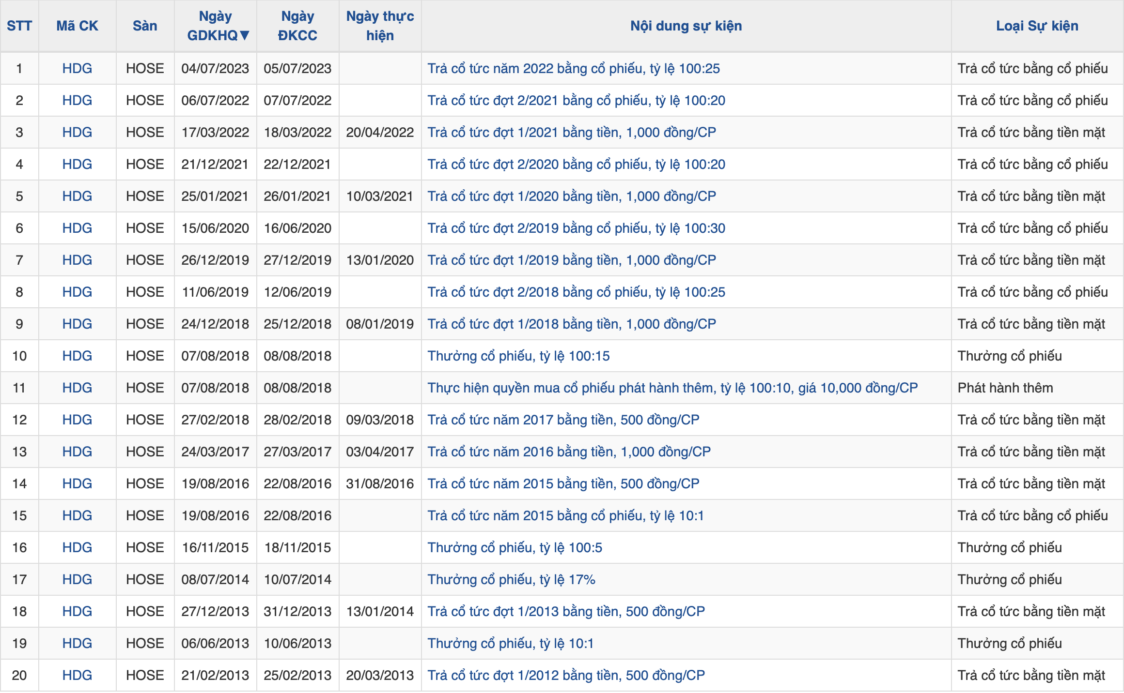
Task: Click the Nội dung sự kiện header
Action: [x=686, y=26]
